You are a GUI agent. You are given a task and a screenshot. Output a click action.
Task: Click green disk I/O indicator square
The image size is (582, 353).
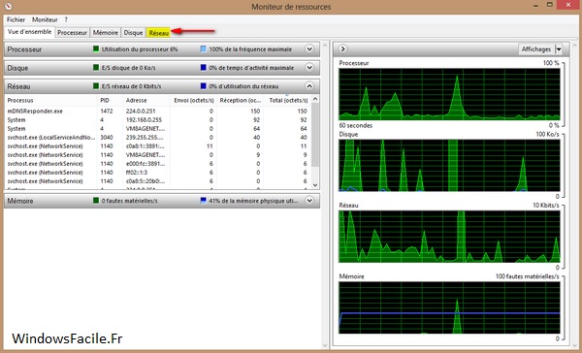96,68
